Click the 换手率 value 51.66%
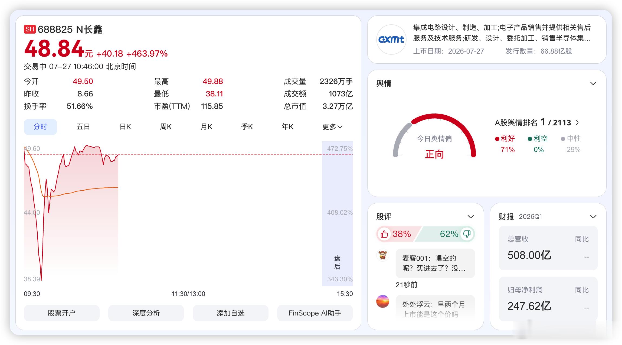 (x=80, y=106)
